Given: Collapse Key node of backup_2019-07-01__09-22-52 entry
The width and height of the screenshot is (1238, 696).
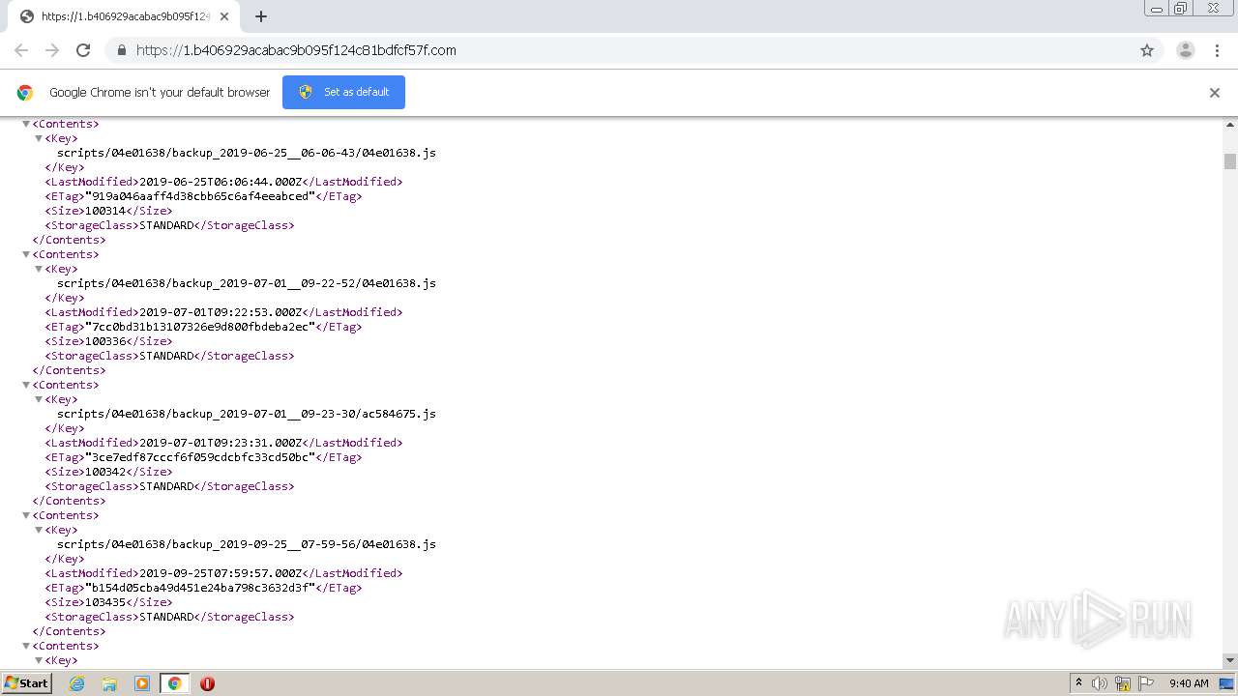Looking at the screenshot, I should (x=39, y=269).
